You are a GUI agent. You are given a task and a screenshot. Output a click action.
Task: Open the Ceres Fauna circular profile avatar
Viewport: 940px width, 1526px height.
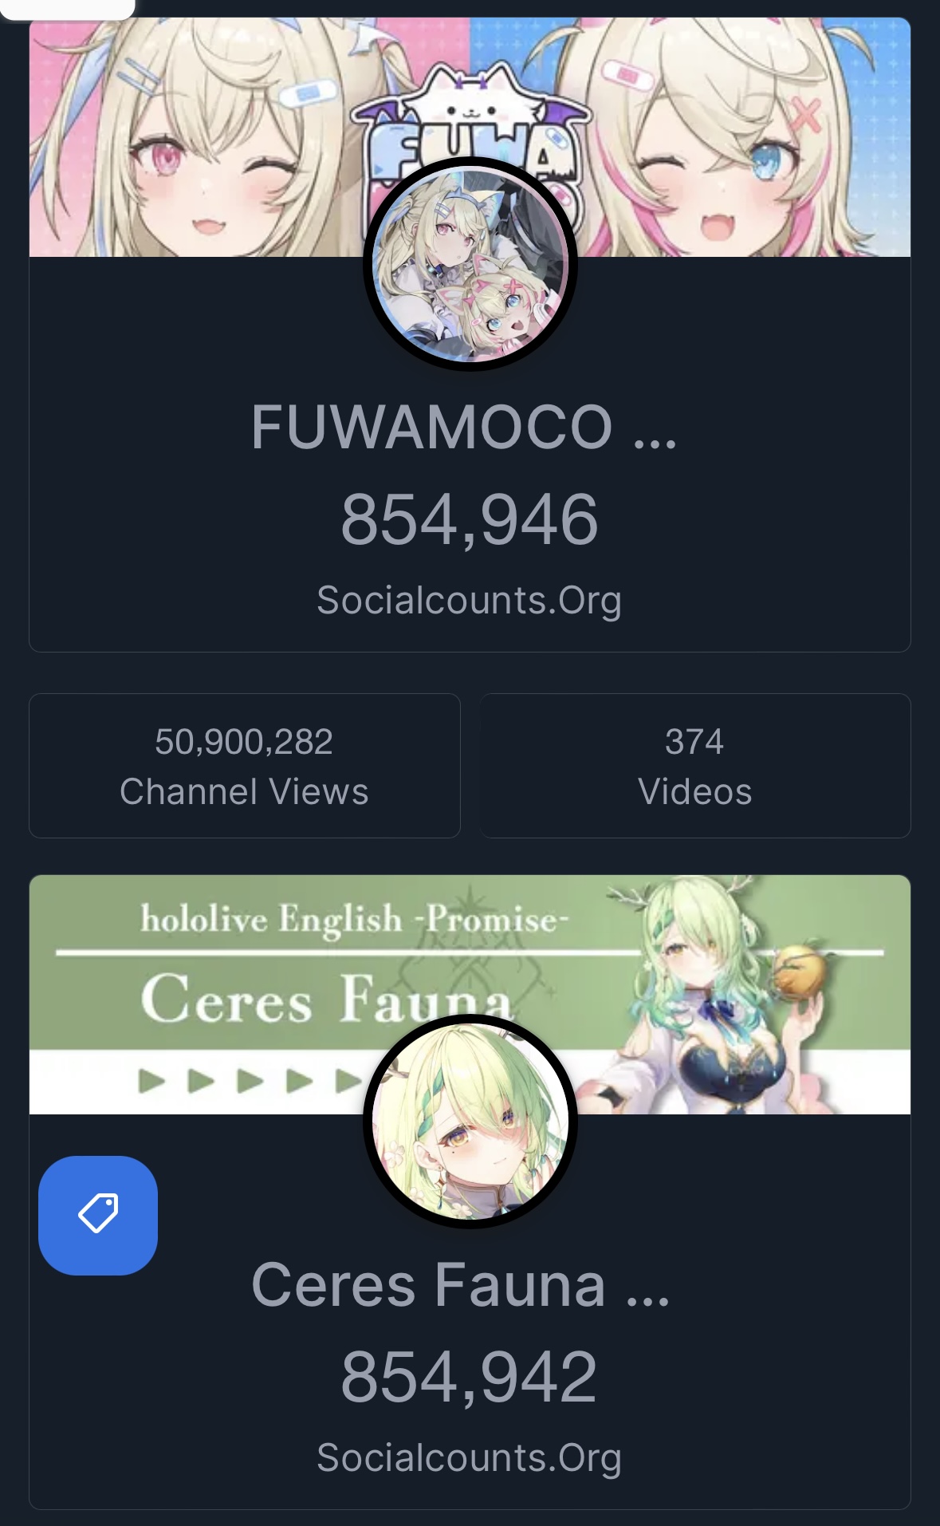pos(470,1122)
